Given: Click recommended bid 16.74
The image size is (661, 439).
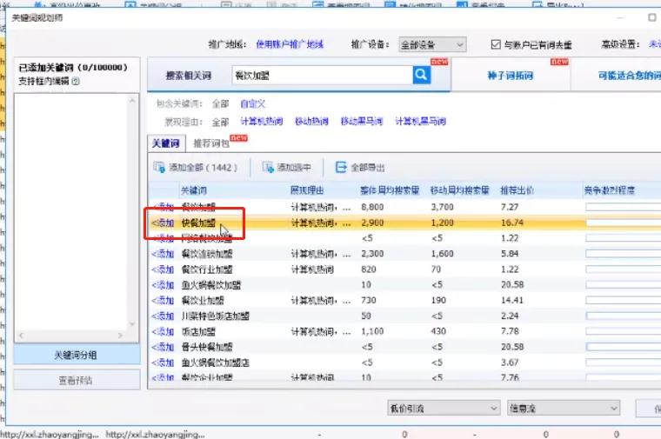Looking at the screenshot, I should point(512,223).
